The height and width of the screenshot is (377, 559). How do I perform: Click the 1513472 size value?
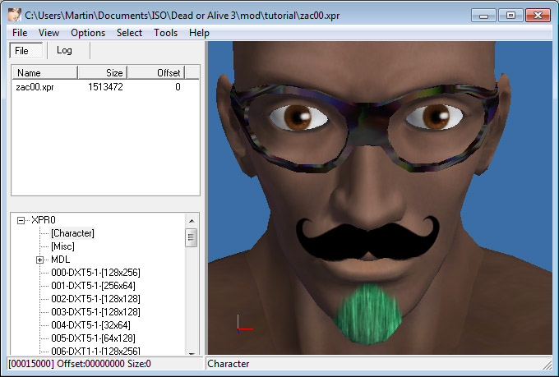105,87
